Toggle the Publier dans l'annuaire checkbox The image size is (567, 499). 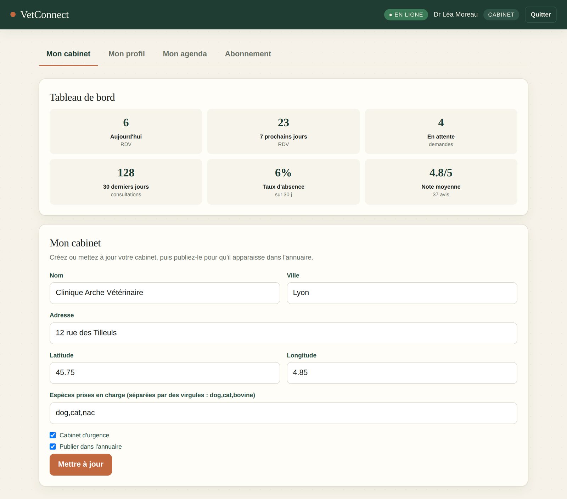[x=53, y=447]
